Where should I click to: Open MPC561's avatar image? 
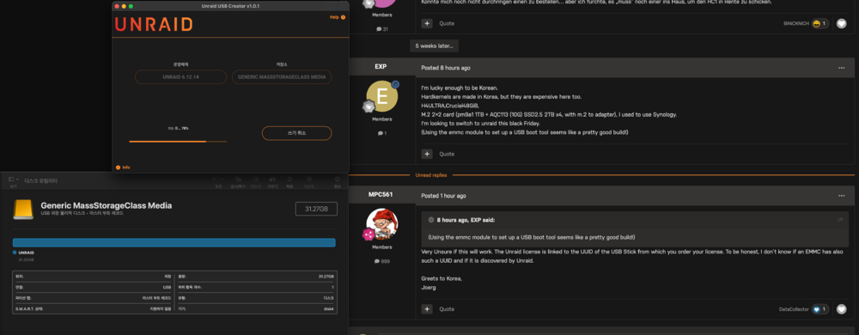382,224
